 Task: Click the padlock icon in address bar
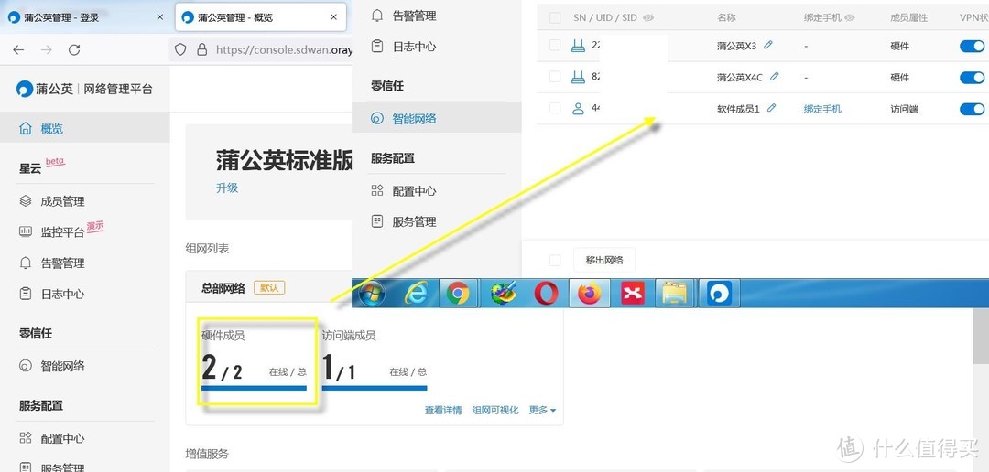(x=201, y=49)
